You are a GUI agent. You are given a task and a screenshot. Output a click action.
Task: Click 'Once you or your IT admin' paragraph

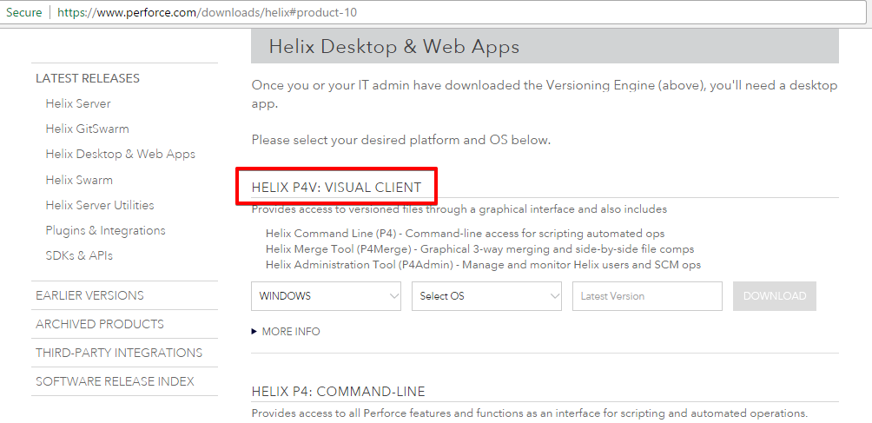545,95
